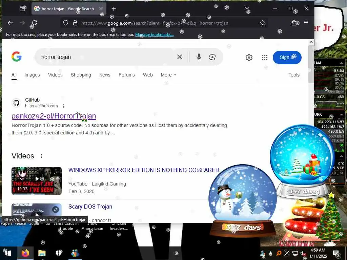Click page scrollbar up arrow
This screenshot has width=347, height=260.
click(311, 42)
